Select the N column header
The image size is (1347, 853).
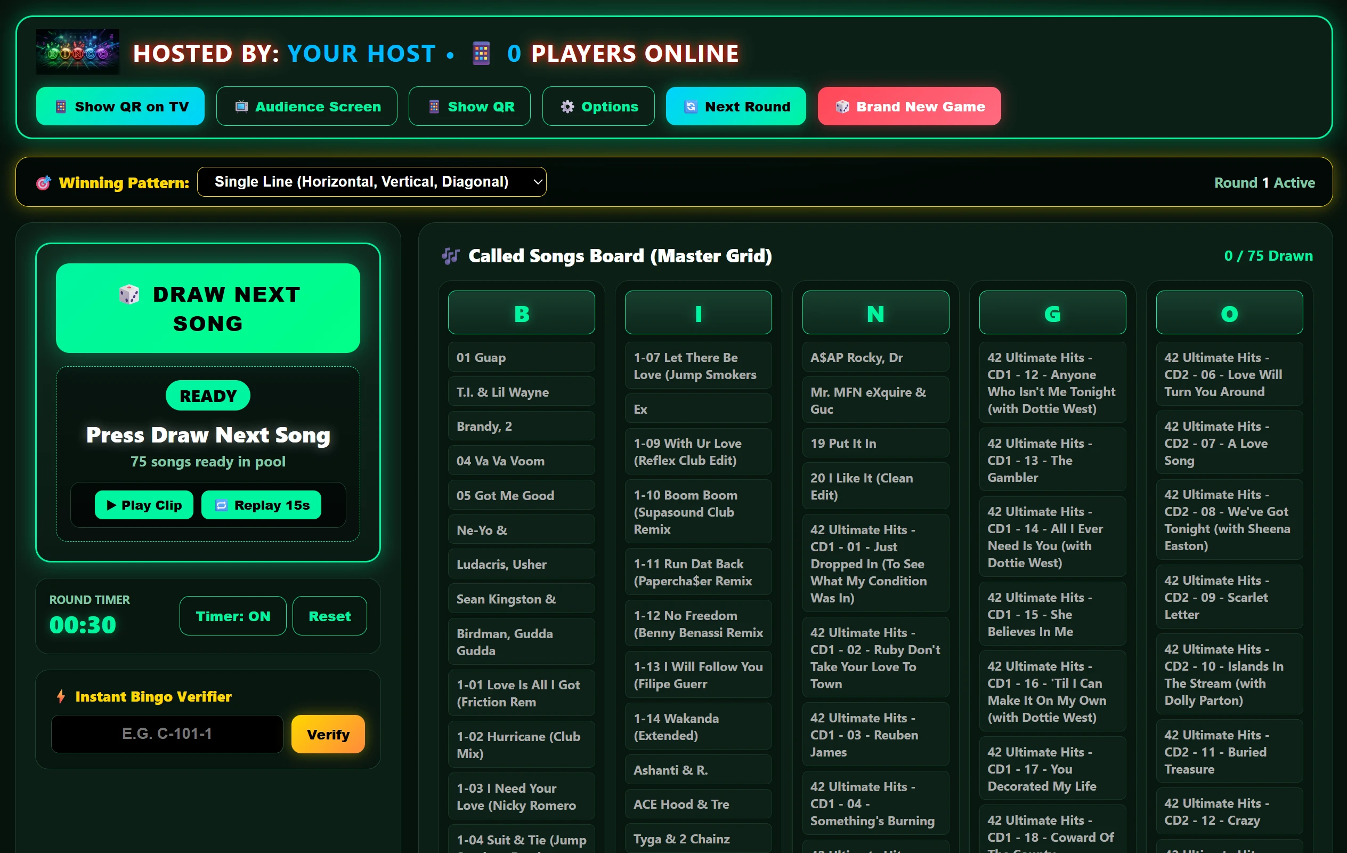875,313
